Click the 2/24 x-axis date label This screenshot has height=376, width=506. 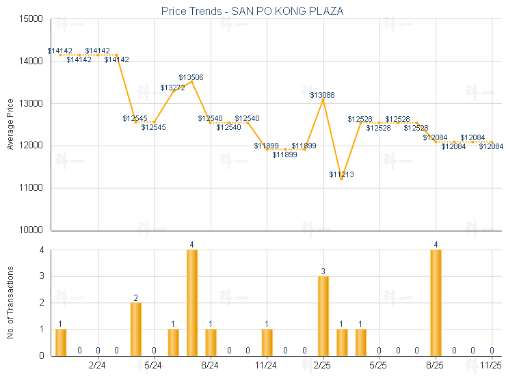tap(98, 366)
